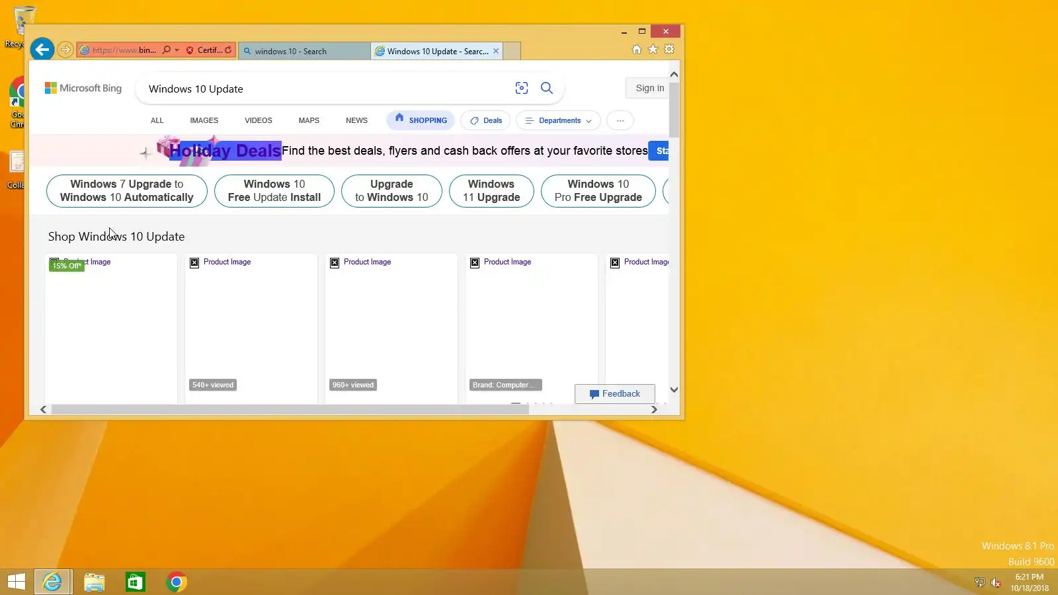Click the Microsoft Bing logo

pyautogui.click(x=83, y=88)
